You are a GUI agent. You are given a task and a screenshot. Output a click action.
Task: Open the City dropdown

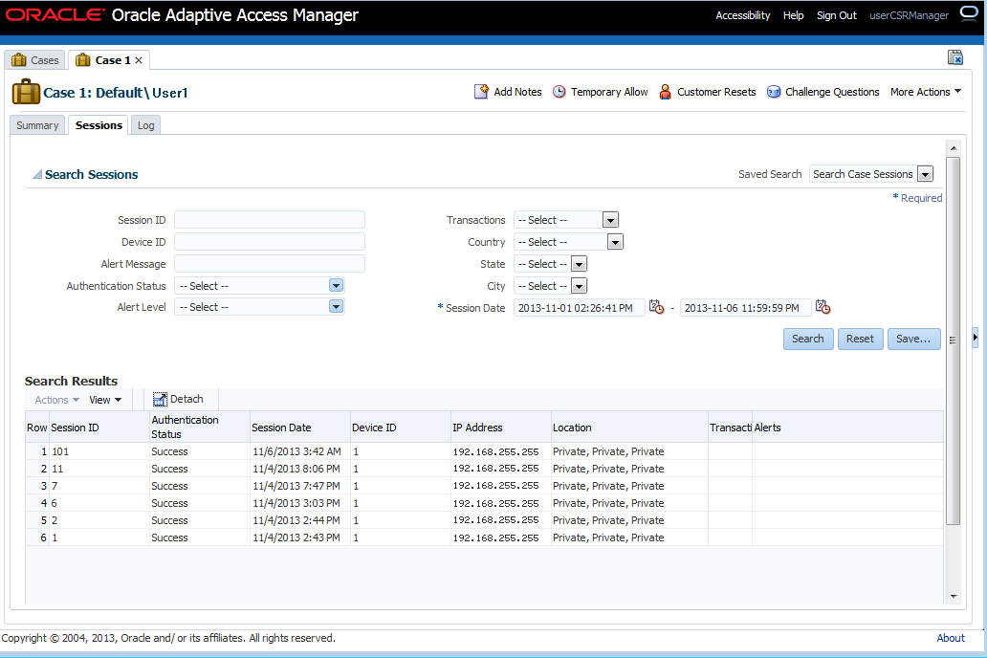pyautogui.click(x=580, y=286)
